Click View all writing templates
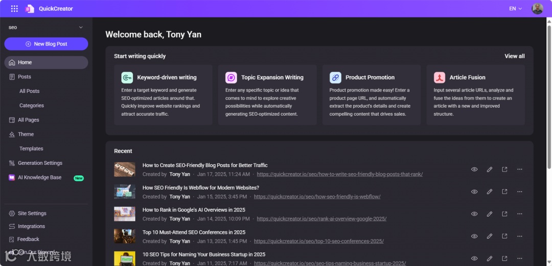 click(x=514, y=56)
